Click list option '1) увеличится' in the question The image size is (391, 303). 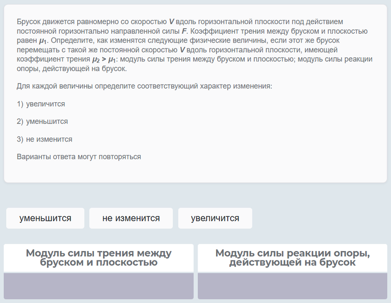tap(41, 104)
